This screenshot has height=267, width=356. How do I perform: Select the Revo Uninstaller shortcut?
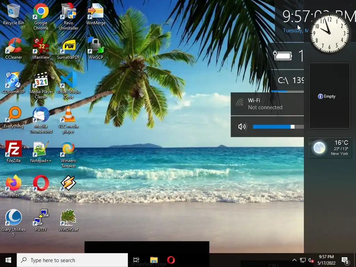point(68,17)
